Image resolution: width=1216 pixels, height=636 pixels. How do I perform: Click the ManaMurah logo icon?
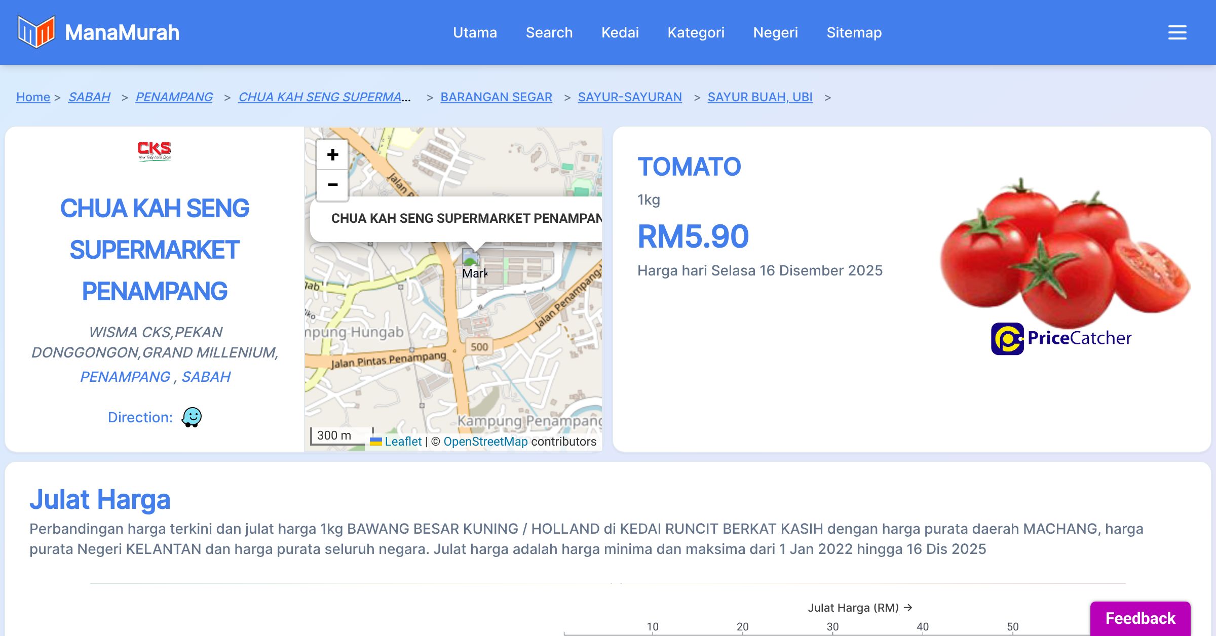click(36, 32)
